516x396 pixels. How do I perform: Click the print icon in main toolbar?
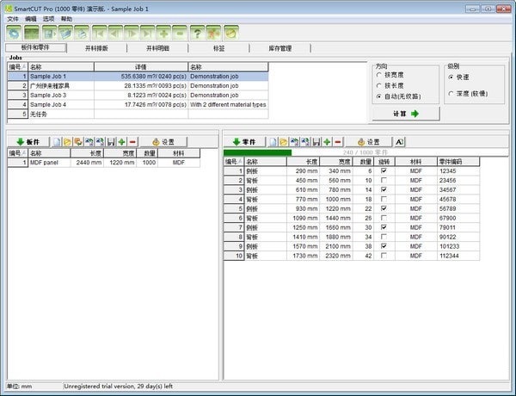[x=84, y=32]
